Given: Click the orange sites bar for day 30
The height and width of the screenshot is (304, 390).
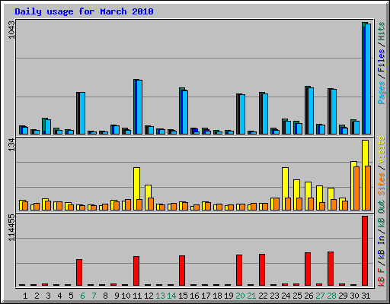Looking at the screenshot, I should pyautogui.click(x=356, y=188).
